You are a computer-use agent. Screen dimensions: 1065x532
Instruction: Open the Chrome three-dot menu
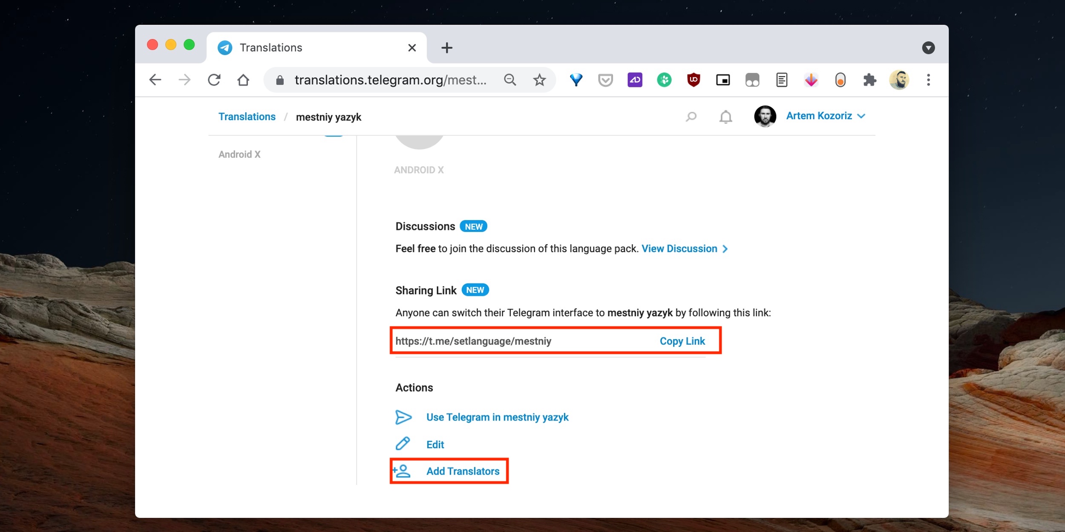pyautogui.click(x=929, y=80)
